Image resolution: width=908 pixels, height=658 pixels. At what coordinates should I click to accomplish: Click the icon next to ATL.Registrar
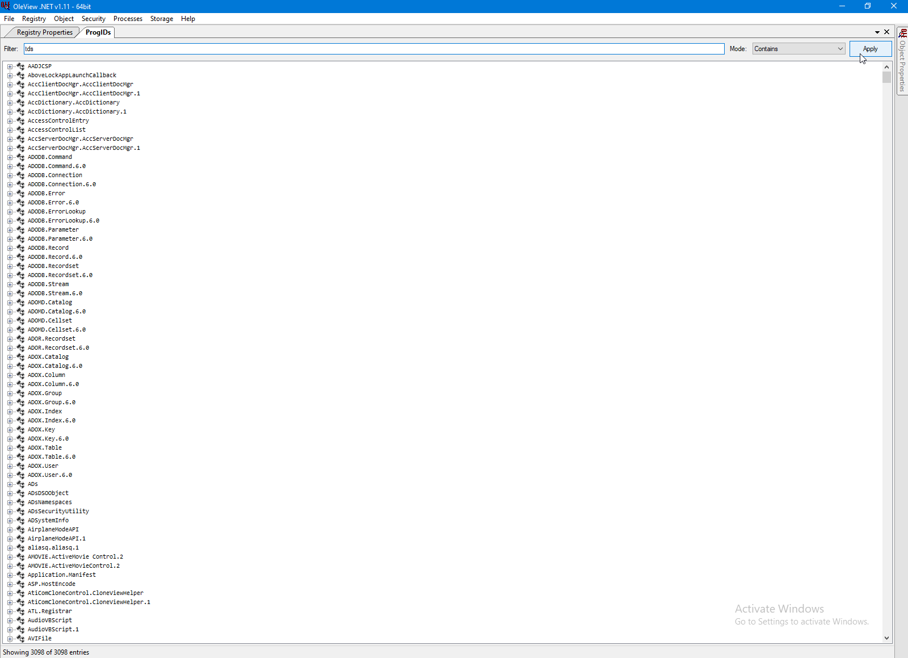tap(20, 611)
